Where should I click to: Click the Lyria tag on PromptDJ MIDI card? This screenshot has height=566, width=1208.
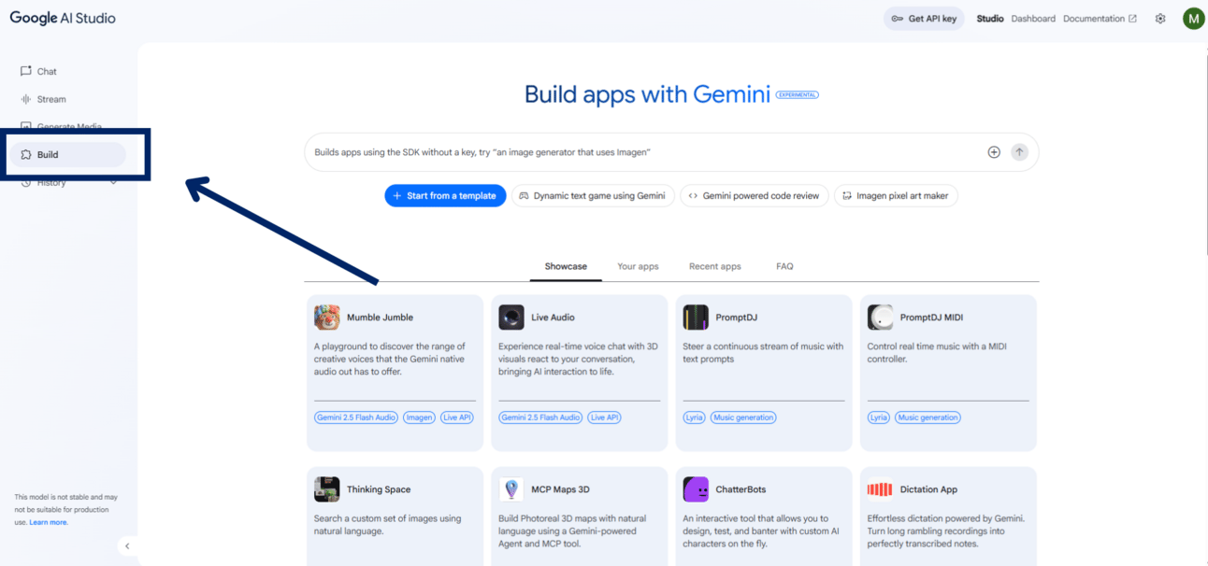[x=878, y=417]
